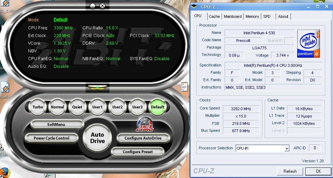Click OK in CPU-Z

tap(318, 171)
